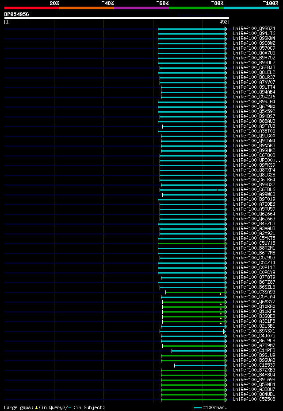
Task: Select the UniRef100_B9GUL2 hit label
Action: (x=254, y=63)
